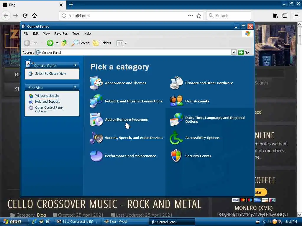Click the Control Panel taskbar button
This screenshot has width=302, height=226.
click(172, 222)
